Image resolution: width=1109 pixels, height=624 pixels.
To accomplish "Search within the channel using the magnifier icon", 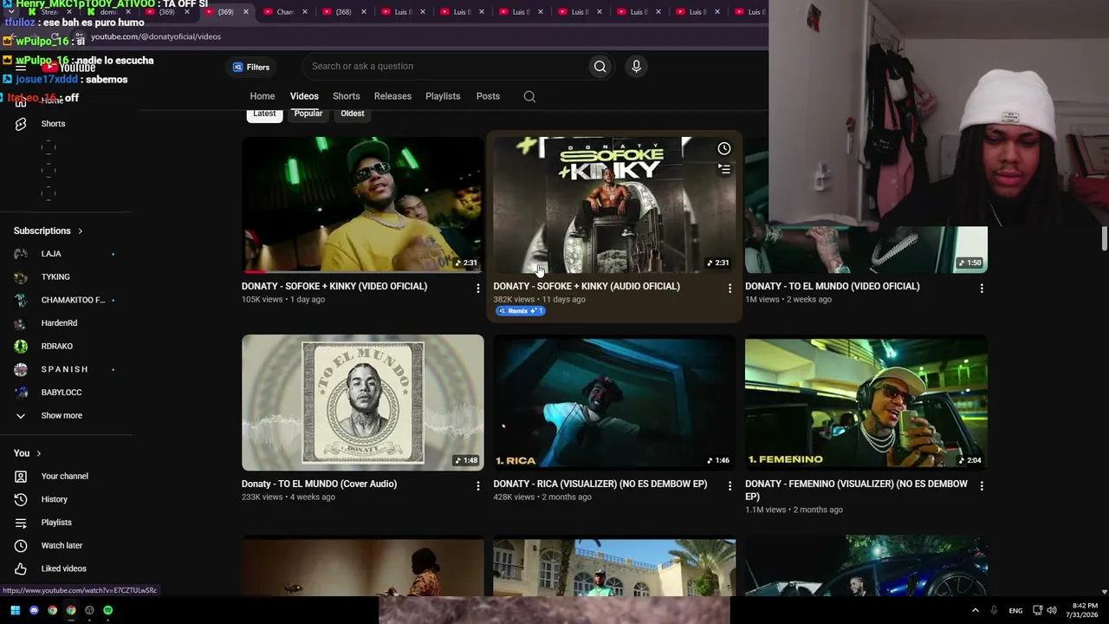I will [x=529, y=96].
